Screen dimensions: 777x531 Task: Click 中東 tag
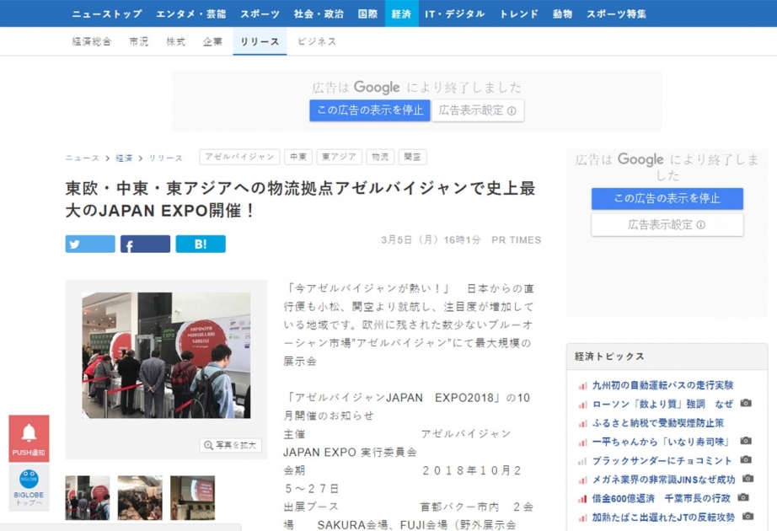[x=297, y=157]
